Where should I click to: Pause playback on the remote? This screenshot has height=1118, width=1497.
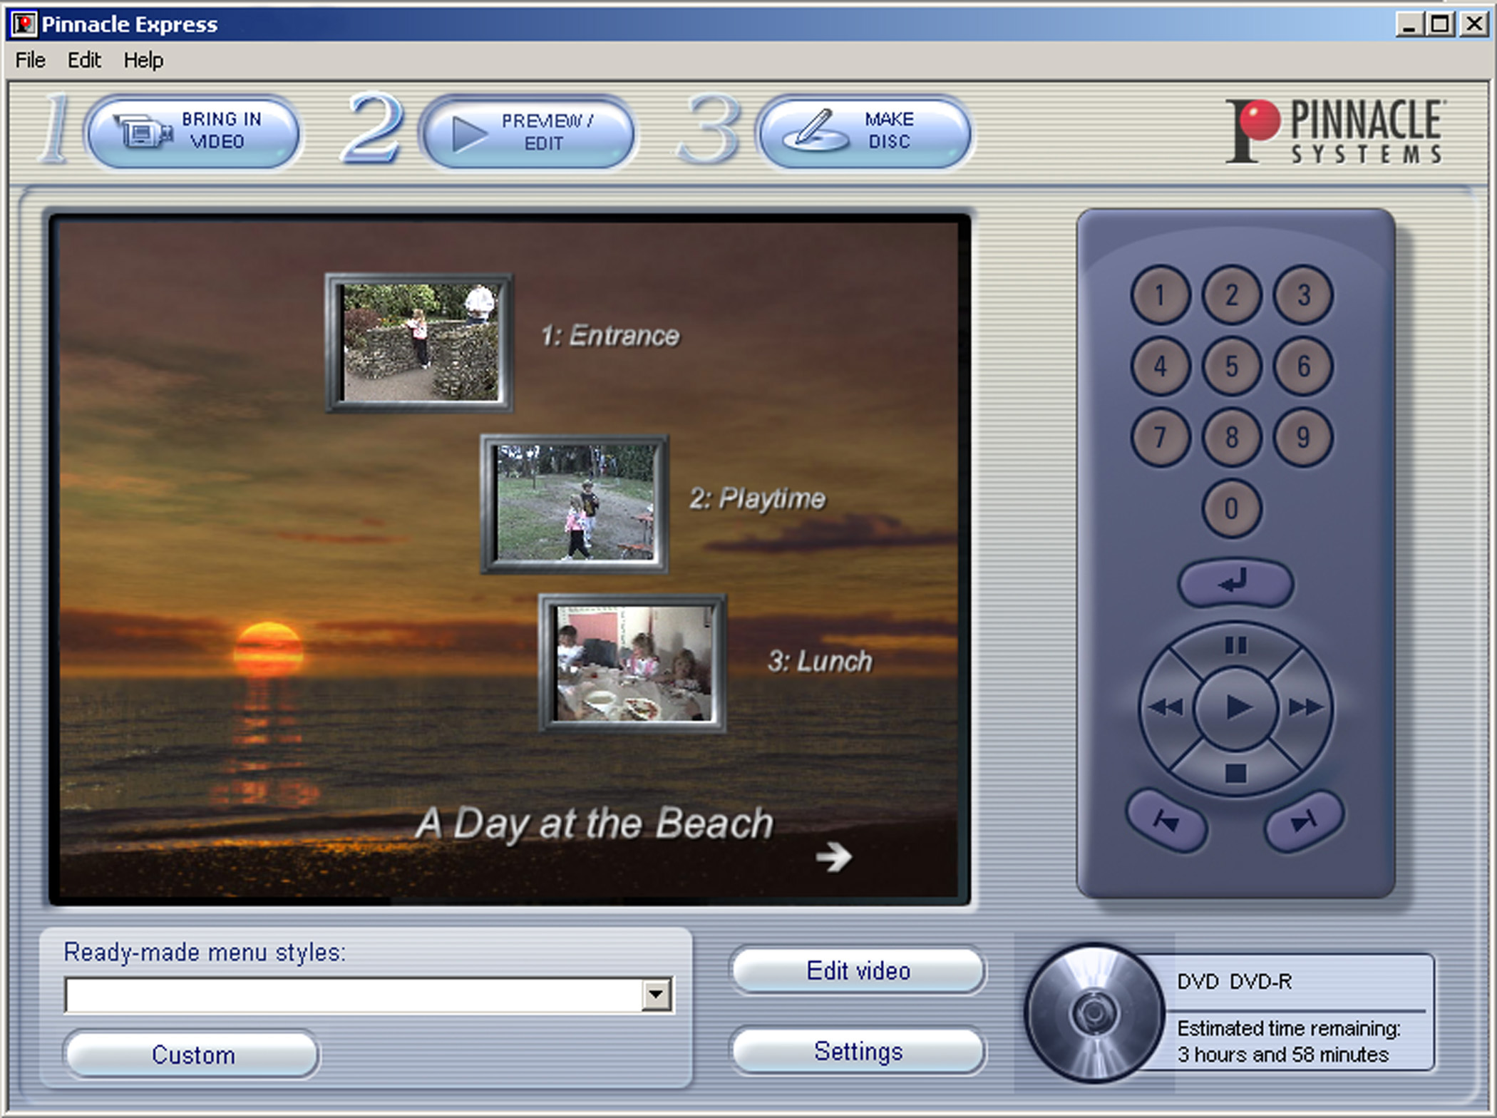click(x=1235, y=645)
